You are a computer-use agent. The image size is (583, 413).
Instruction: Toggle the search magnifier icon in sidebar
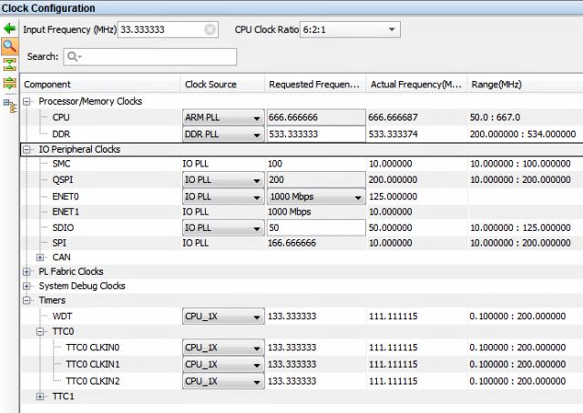coord(11,45)
